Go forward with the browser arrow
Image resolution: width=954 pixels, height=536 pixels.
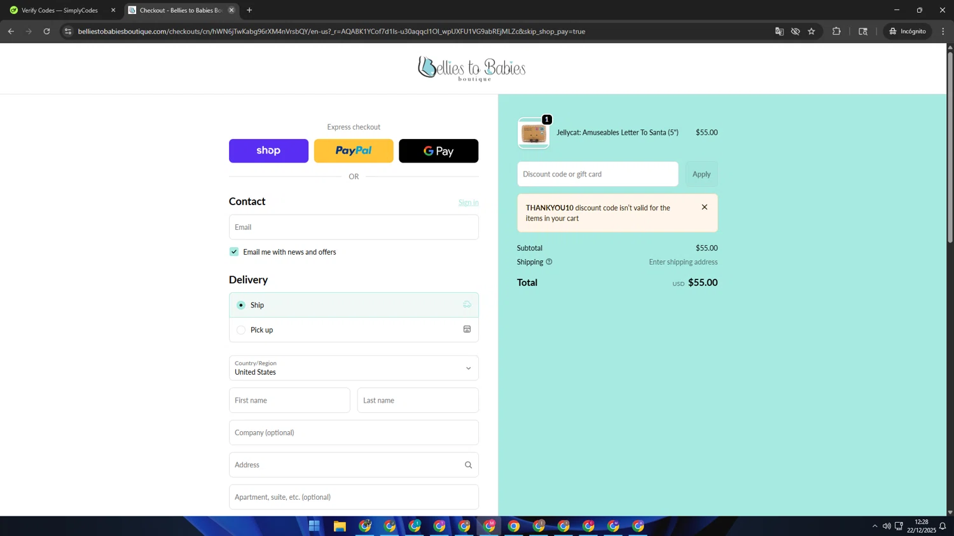(29, 31)
